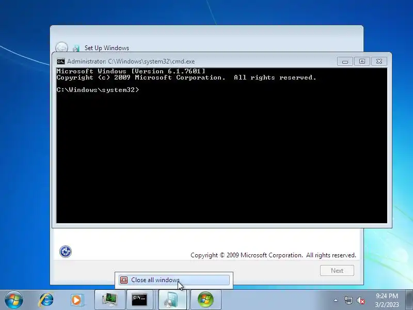The height and width of the screenshot is (310, 413).
Task: Click the Show desktop strip
Action: (x=409, y=300)
